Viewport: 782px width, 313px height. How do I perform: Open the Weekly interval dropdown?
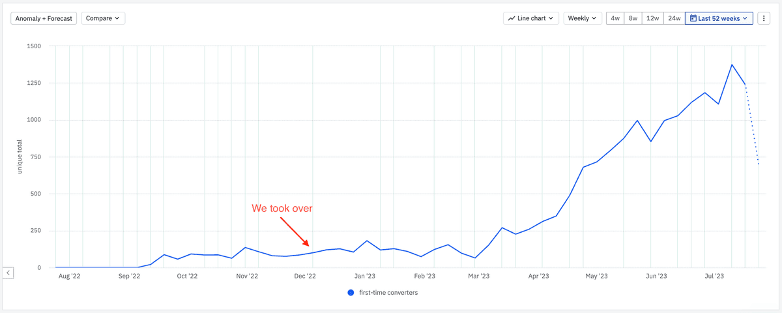click(x=583, y=18)
